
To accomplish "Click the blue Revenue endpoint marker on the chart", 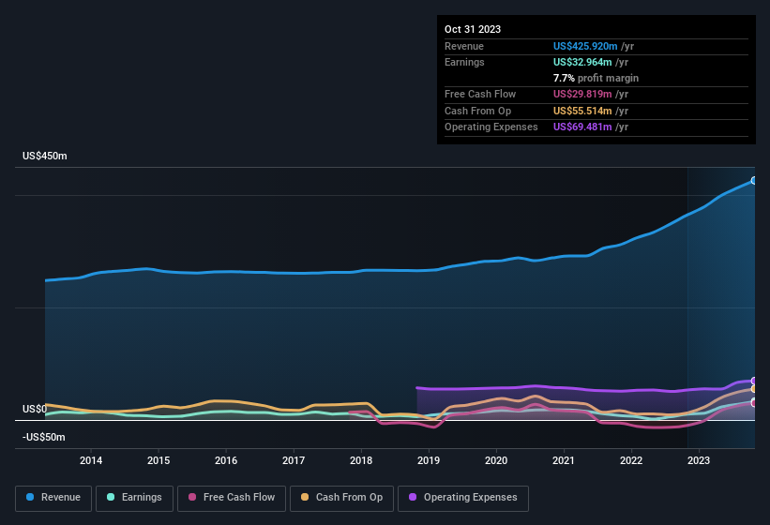I will click(x=754, y=180).
